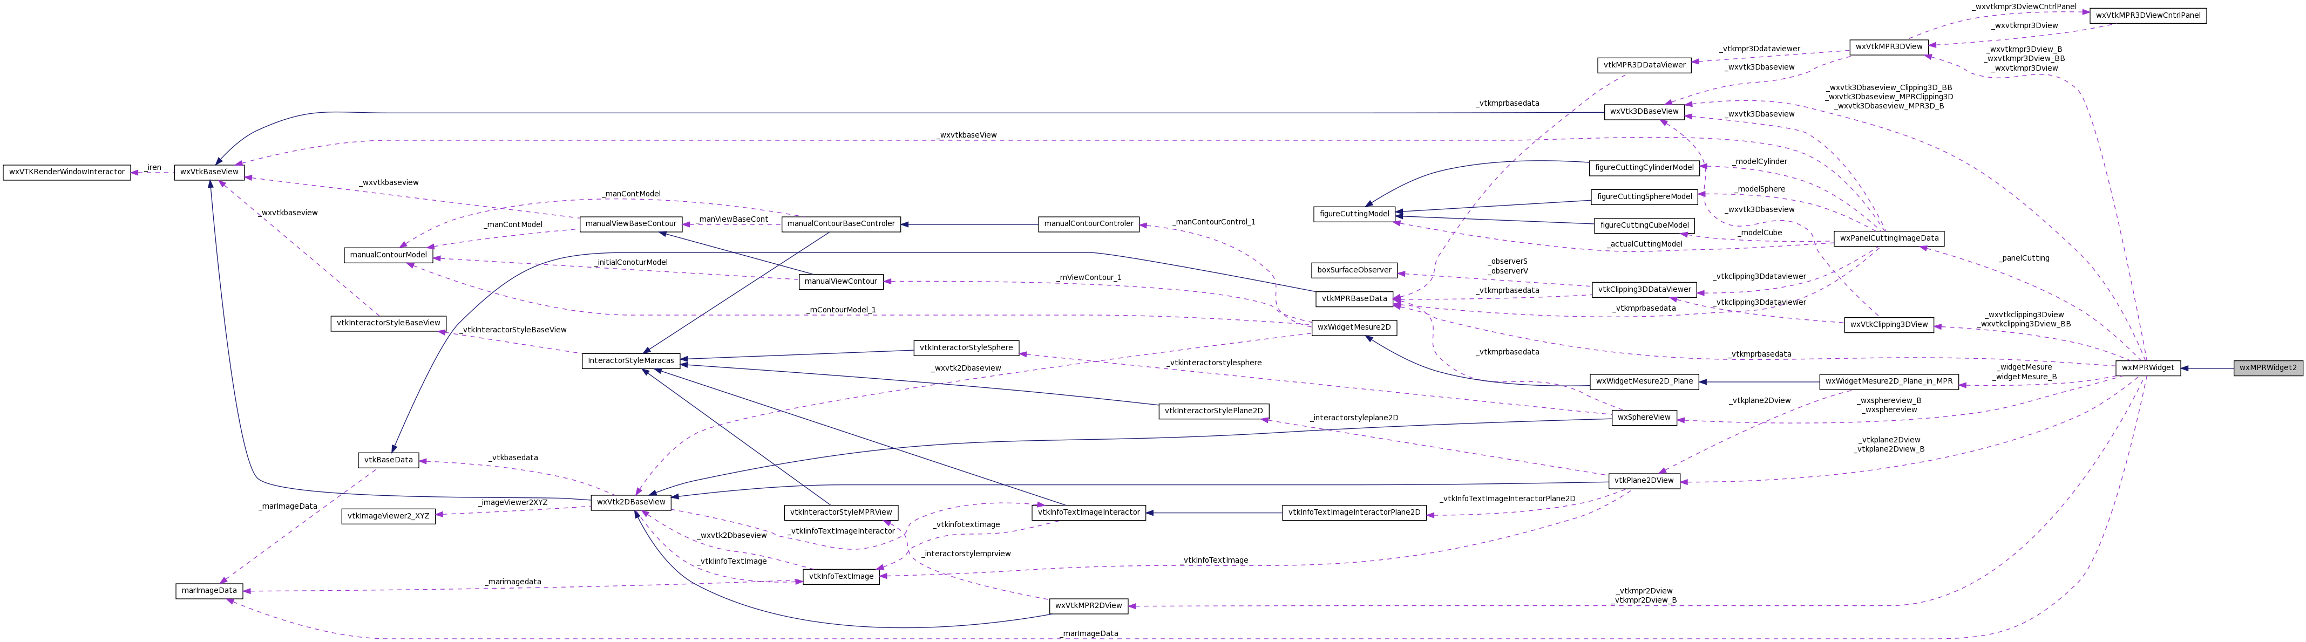2306x642 pixels.
Task: Select the '_marimagedata' edge label
Action: (513, 582)
